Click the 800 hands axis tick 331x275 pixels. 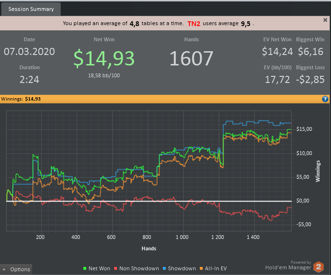[x=146, y=237]
